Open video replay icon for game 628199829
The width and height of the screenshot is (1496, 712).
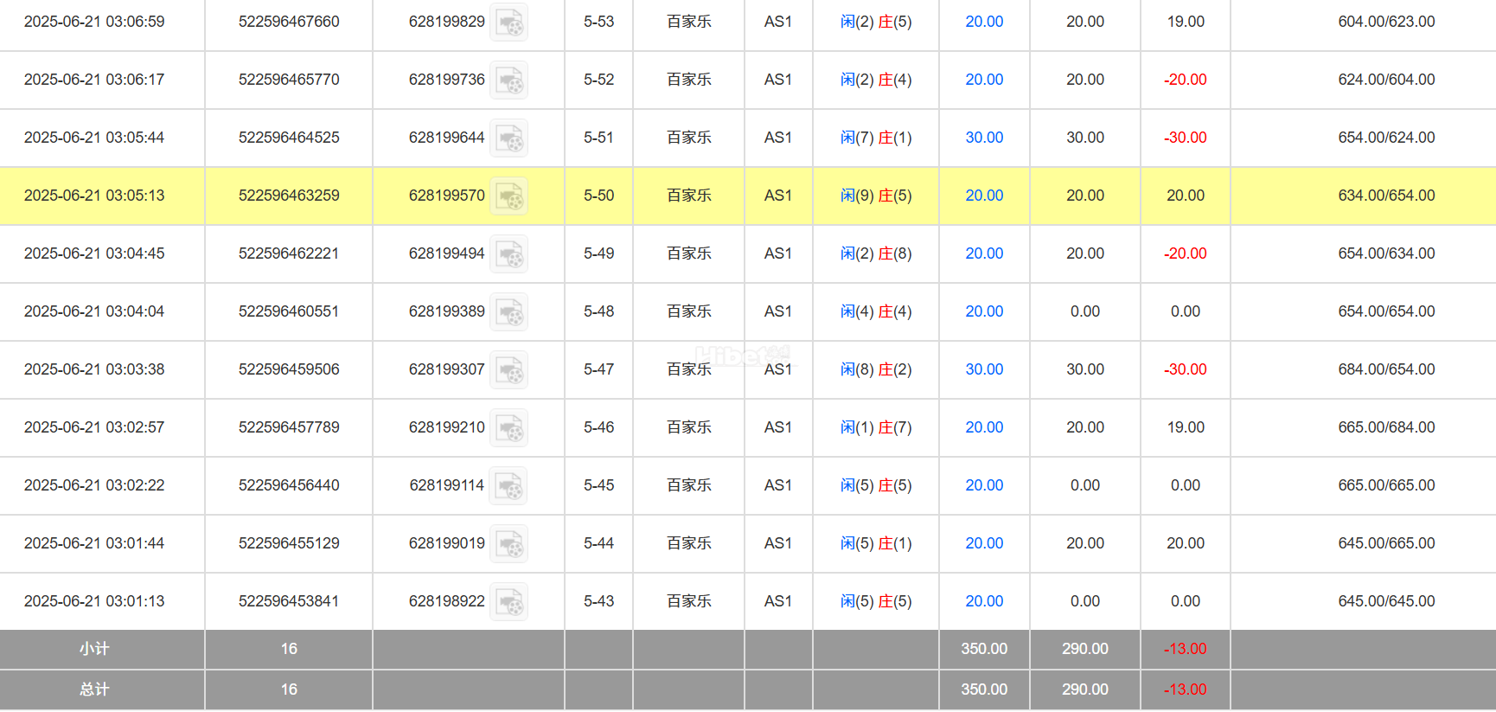[x=509, y=22]
